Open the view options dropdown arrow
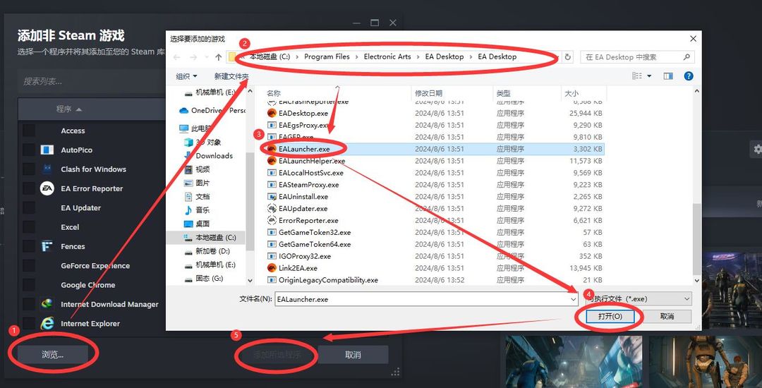The height and width of the screenshot is (388, 762). (x=649, y=76)
